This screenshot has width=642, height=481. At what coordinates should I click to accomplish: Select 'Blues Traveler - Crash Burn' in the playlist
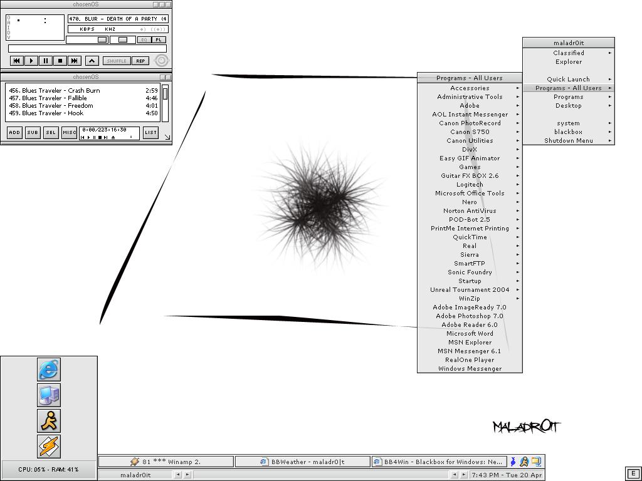tap(83, 91)
